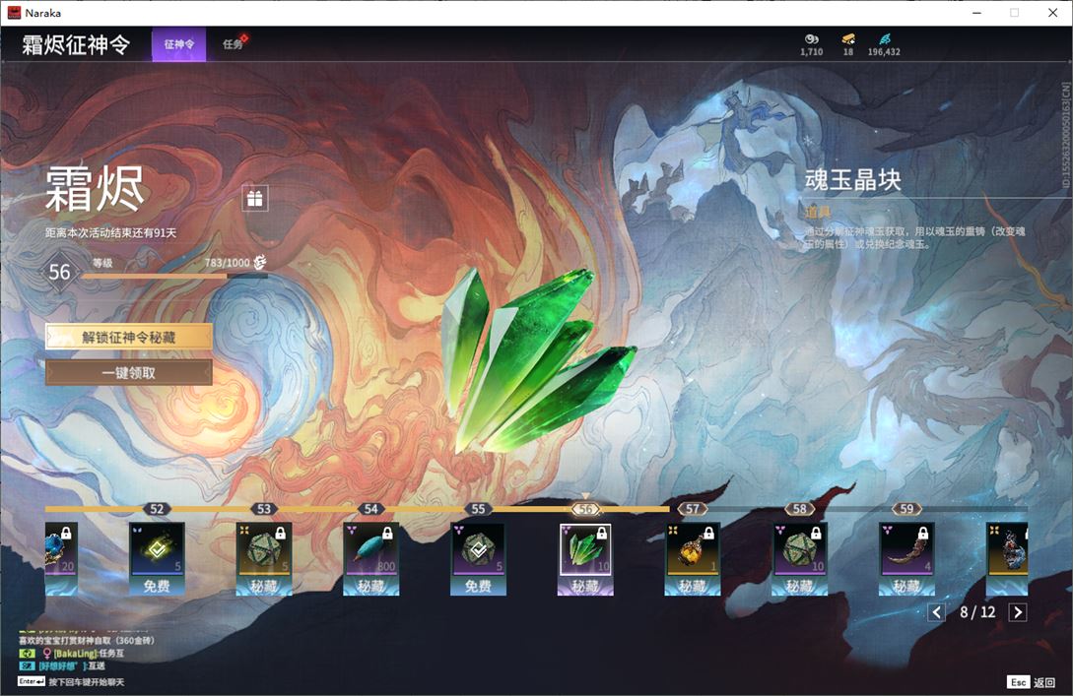The width and height of the screenshot is (1073, 696).
Task: Select level 54 locked 800 reward
Action: pyautogui.click(x=370, y=558)
